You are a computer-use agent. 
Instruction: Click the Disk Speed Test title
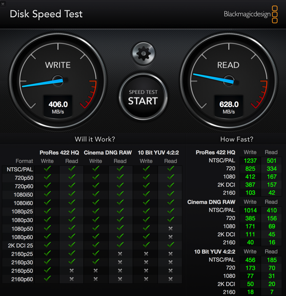pos(46,14)
